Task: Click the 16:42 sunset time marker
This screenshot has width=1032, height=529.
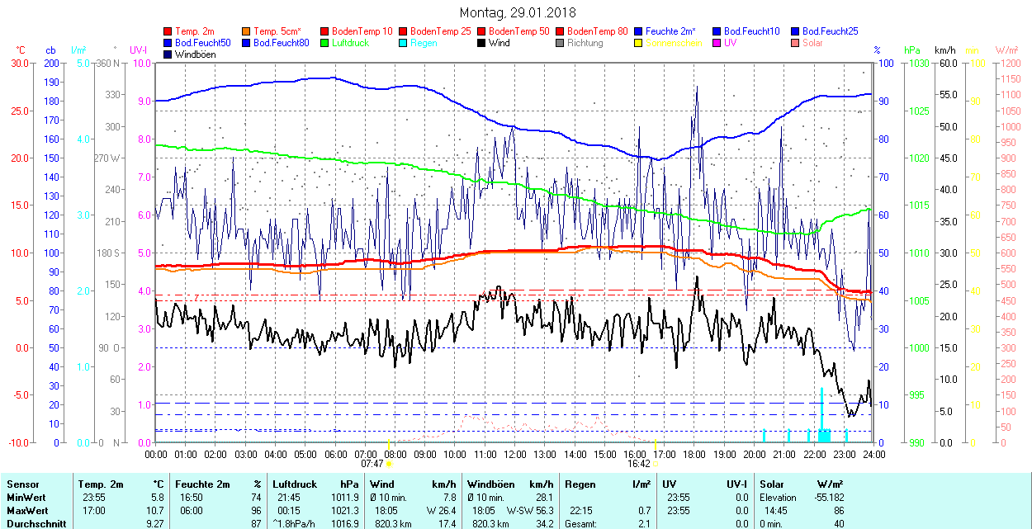Action: pyautogui.click(x=638, y=464)
